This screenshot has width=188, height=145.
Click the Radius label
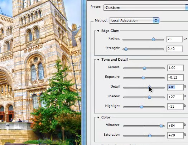(114, 38)
